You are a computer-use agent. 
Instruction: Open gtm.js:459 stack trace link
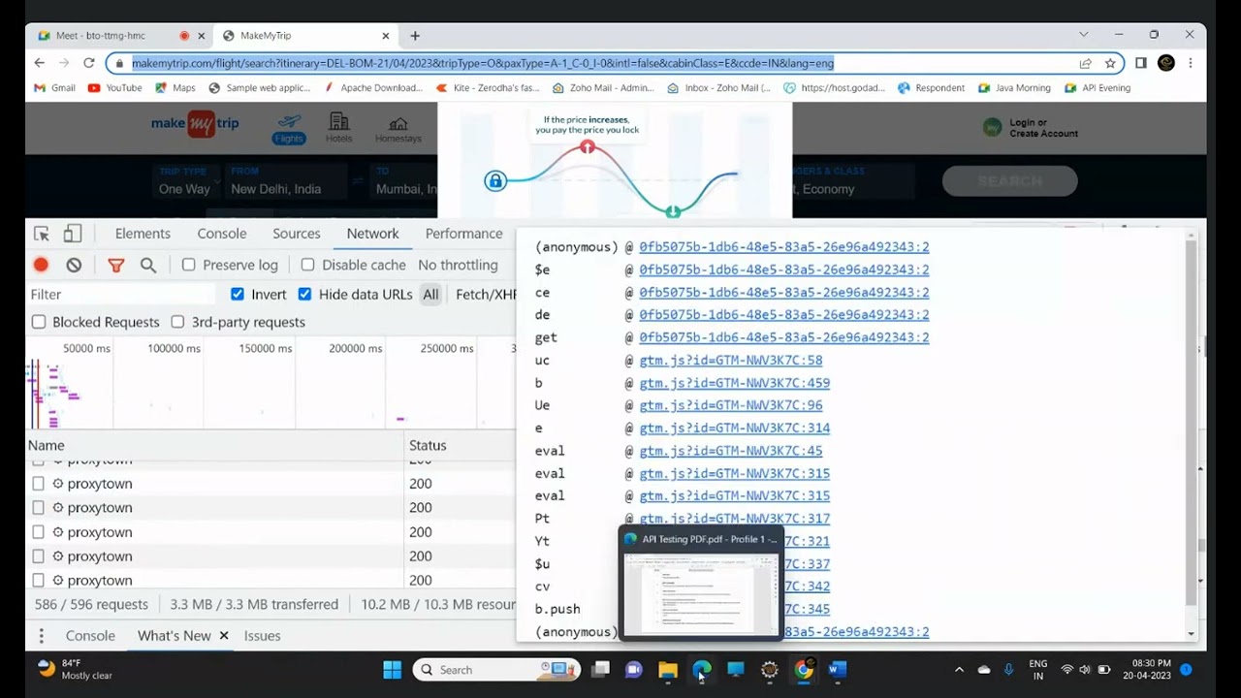coord(735,383)
